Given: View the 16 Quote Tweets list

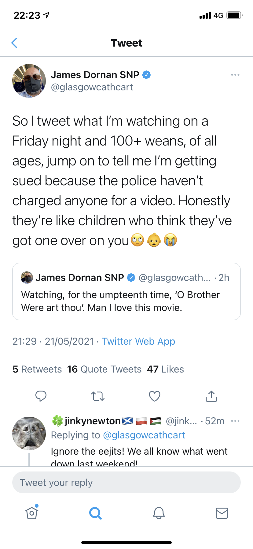Looking at the screenshot, I should (104, 369).
